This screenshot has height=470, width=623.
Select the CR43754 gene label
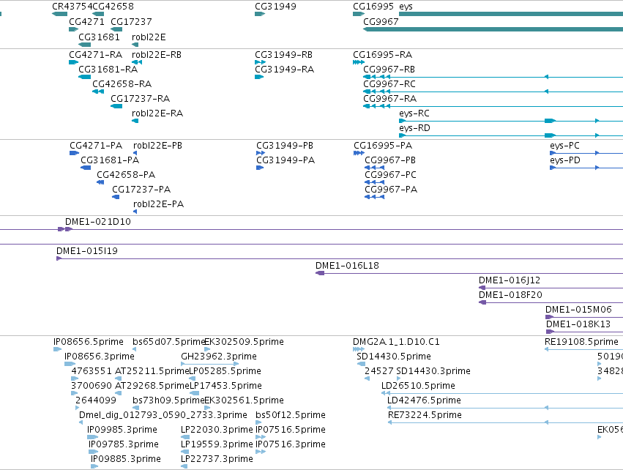click(72, 7)
